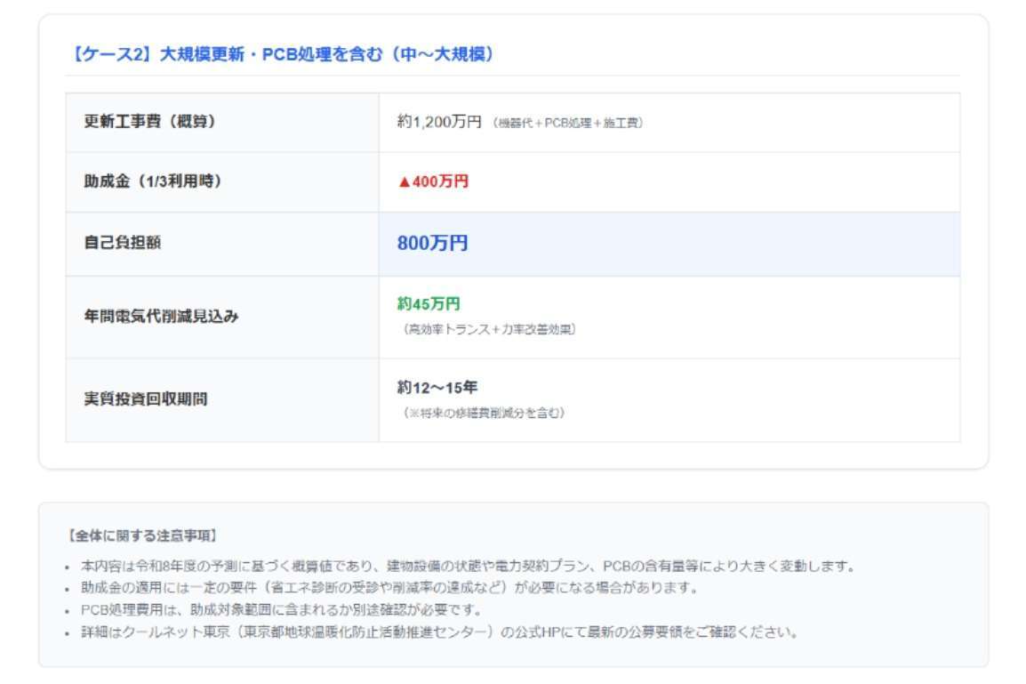This screenshot has height=684, width=1026.
Task: Click the 将来の修繕費削減分を含む note
Action: point(483,413)
